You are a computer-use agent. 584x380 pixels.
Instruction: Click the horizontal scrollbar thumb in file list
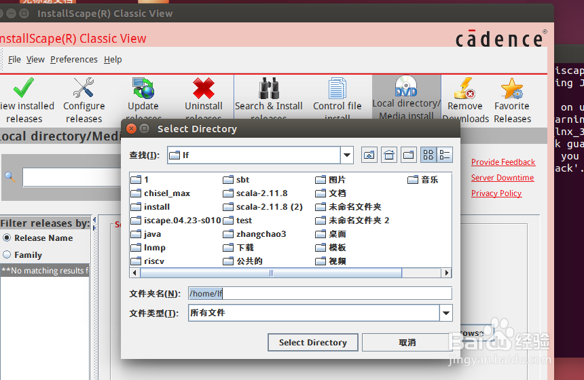pos(271,273)
